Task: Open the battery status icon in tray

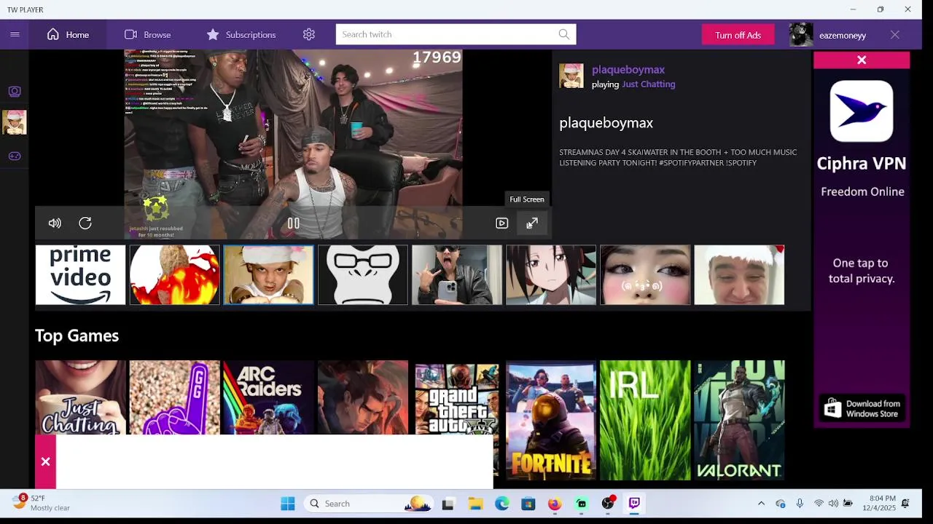Action: pyautogui.click(x=848, y=504)
